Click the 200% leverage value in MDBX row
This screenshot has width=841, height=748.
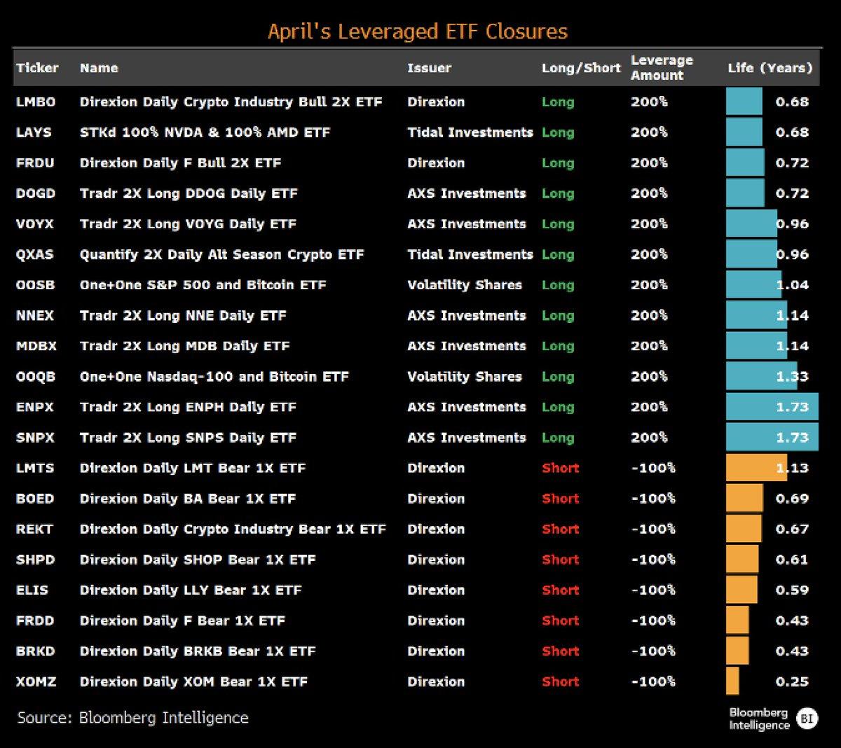click(x=649, y=346)
